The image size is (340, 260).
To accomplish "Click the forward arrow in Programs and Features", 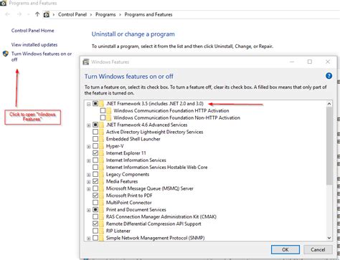I will pyautogui.click(x=19, y=14).
